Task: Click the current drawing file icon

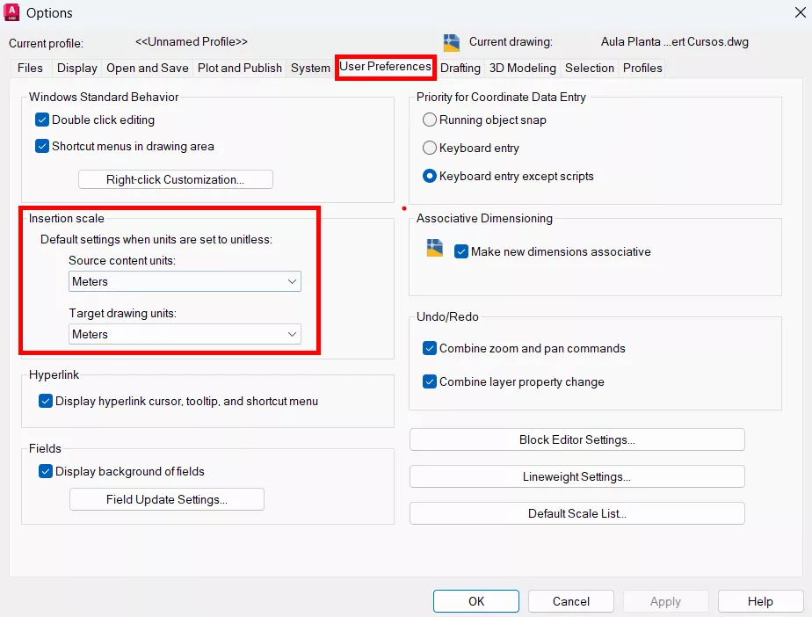Action: [x=452, y=42]
